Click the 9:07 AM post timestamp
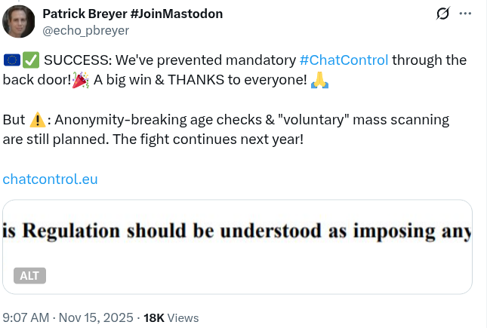Viewport: 487px width, 328px height. pyautogui.click(x=28, y=317)
